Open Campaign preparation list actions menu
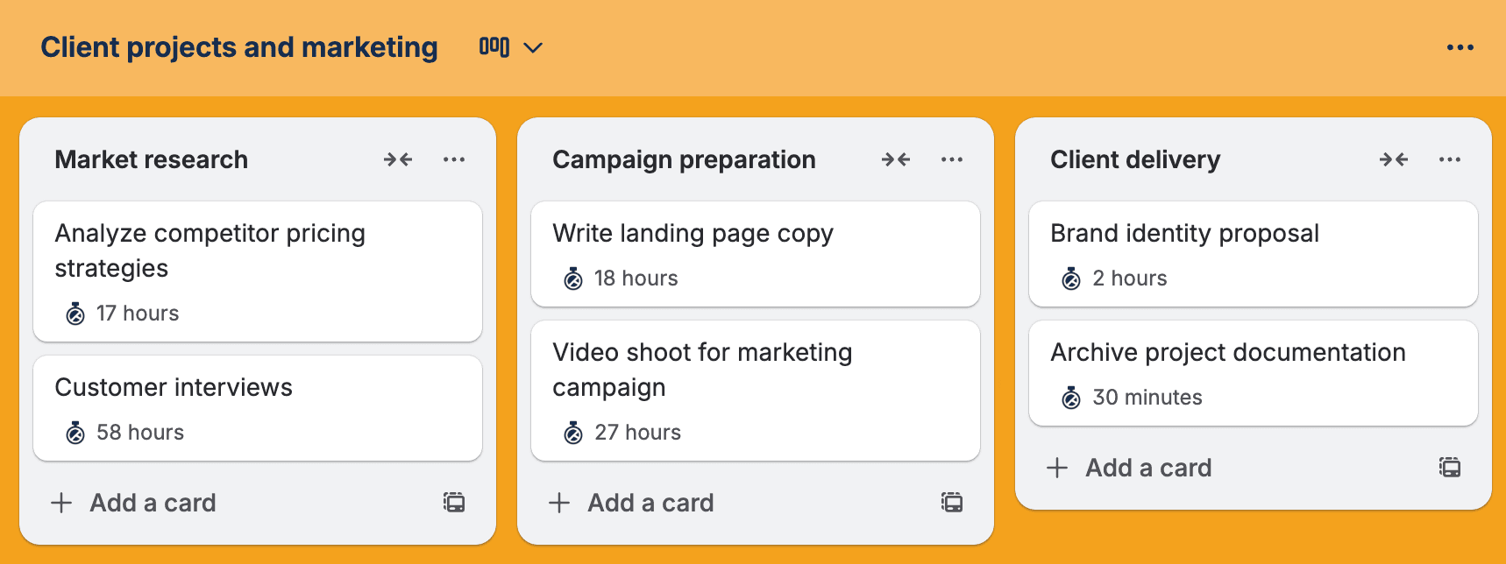The width and height of the screenshot is (1506, 564). pyautogui.click(x=952, y=159)
